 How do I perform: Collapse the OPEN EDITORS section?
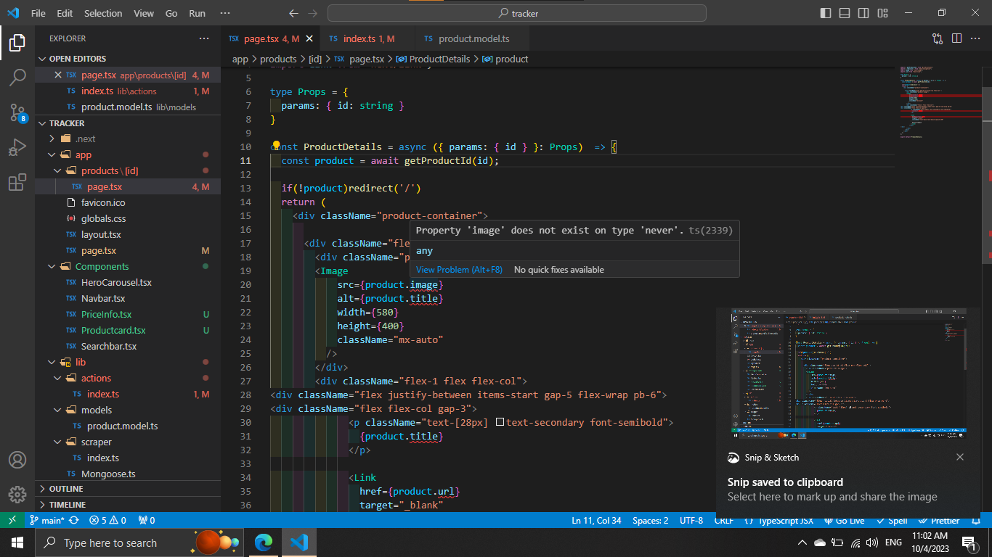click(x=41, y=58)
